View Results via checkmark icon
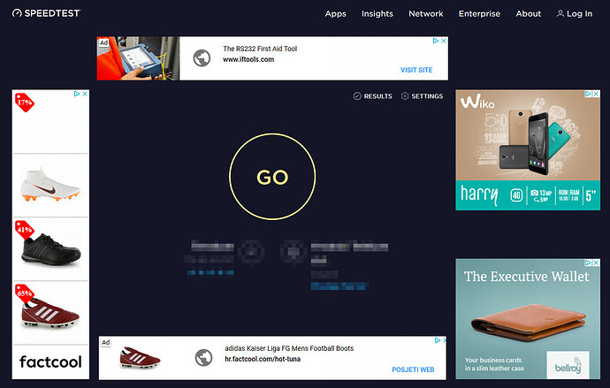 pyautogui.click(x=357, y=96)
